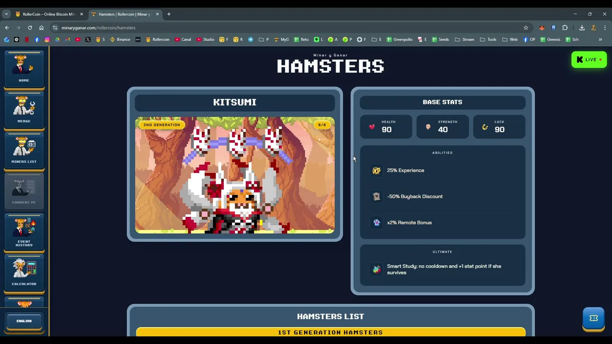612x344 pixels.
Task: Open the Canal YouTube bookmark
Action: pos(183,39)
